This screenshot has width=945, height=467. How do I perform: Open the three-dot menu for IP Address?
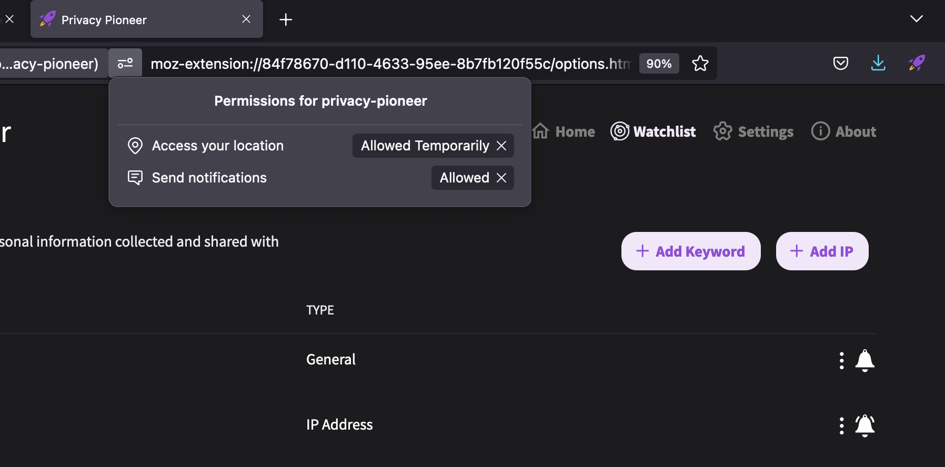841,425
